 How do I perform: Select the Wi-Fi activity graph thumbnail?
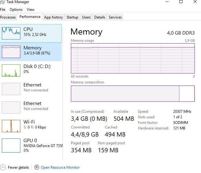click(11, 126)
